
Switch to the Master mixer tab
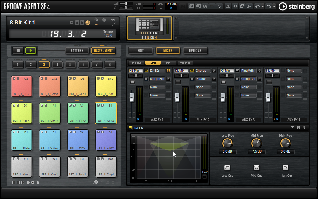185,63
